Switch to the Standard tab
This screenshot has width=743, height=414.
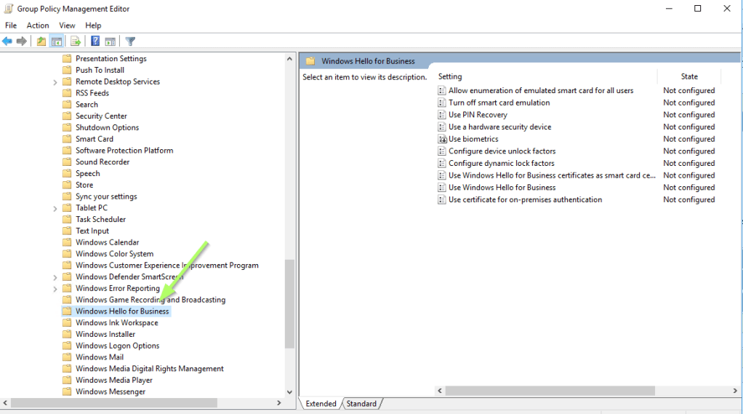(361, 404)
